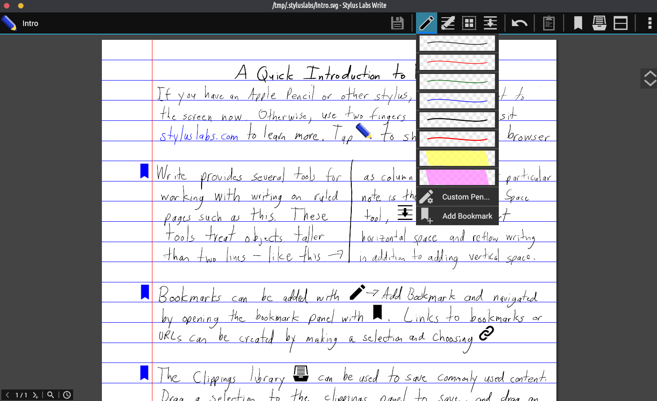Toggle split view layout icon

click(x=621, y=23)
